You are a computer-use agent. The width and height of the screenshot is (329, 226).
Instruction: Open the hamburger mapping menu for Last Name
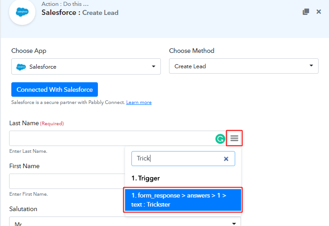[x=234, y=138]
